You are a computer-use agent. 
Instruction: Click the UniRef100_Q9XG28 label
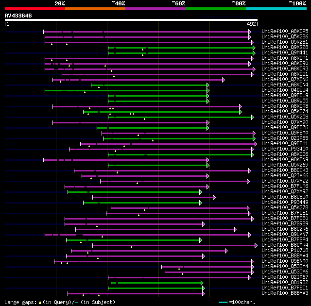(x=285, y=48)
